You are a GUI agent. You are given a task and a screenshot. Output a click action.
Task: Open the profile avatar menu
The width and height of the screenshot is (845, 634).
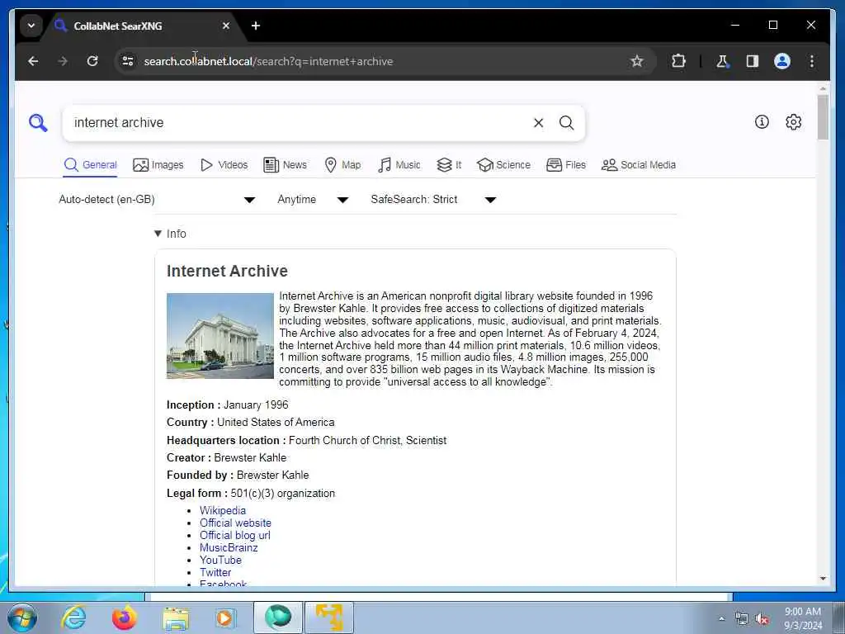click(x=782, y=61)
